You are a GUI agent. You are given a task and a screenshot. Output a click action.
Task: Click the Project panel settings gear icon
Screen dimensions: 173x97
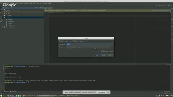(41, 8)
